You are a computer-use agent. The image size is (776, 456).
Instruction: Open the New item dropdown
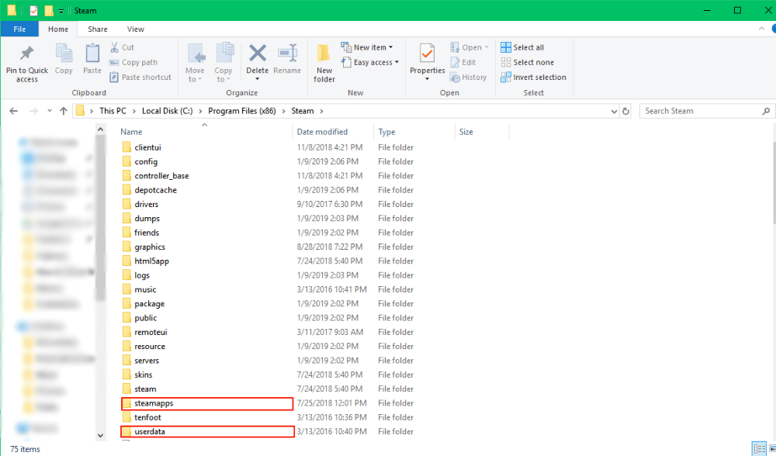(367, 47)
